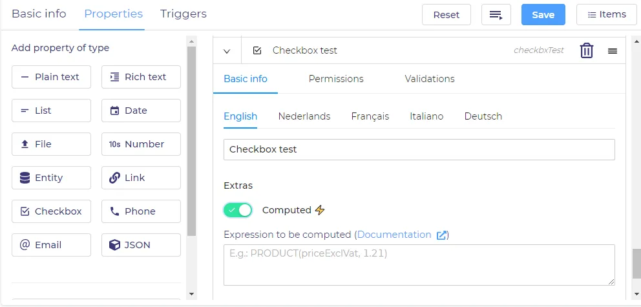Click the checkbxTest identifier text
The height and width of the screenshot is (307, 641).
coord(539,50)
